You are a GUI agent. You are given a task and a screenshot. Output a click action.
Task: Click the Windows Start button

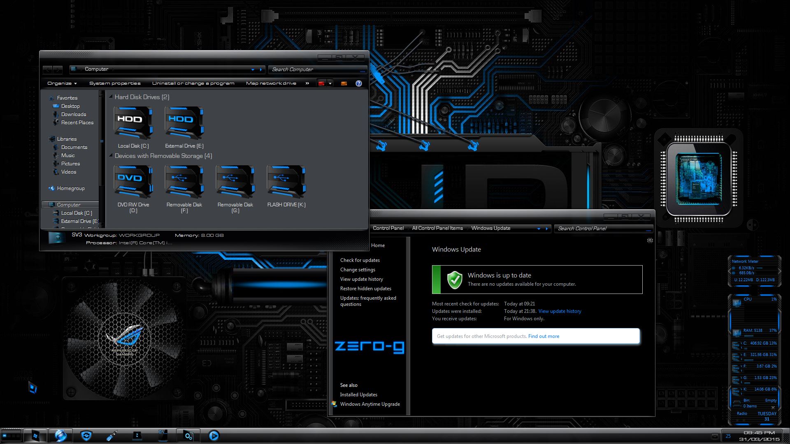pos(35,435)
